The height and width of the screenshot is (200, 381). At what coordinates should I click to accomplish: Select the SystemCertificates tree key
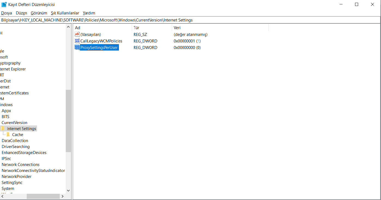click(14, 93)
